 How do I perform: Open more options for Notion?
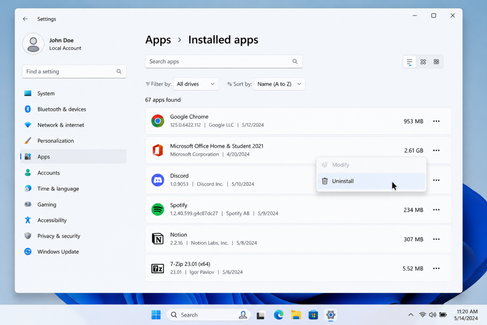(437, 239)
